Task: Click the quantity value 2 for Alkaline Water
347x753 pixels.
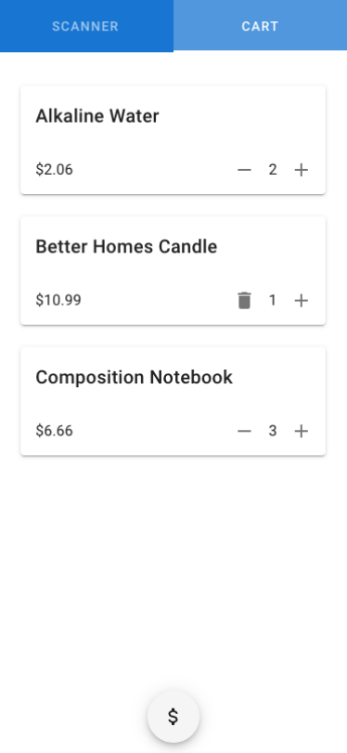Action: tap(273, 170)
